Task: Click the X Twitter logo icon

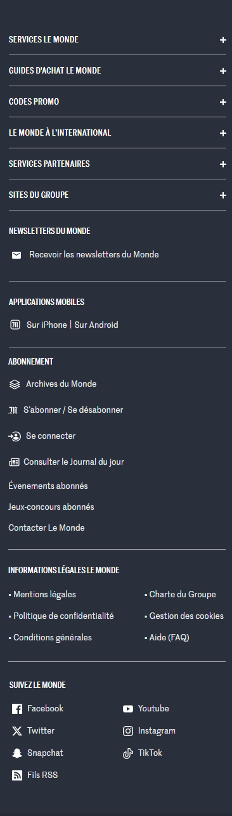Action: [x=17, y=731]
